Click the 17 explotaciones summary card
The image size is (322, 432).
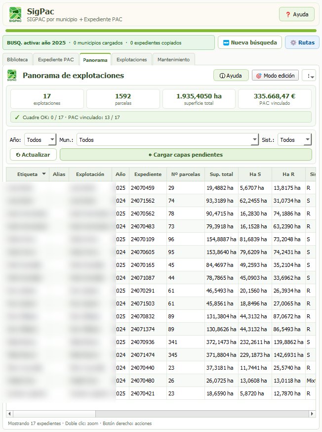pos(47,99)
